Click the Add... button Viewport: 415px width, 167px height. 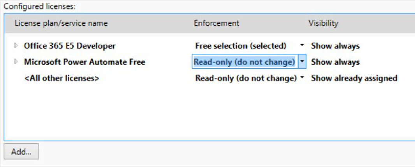21,152
